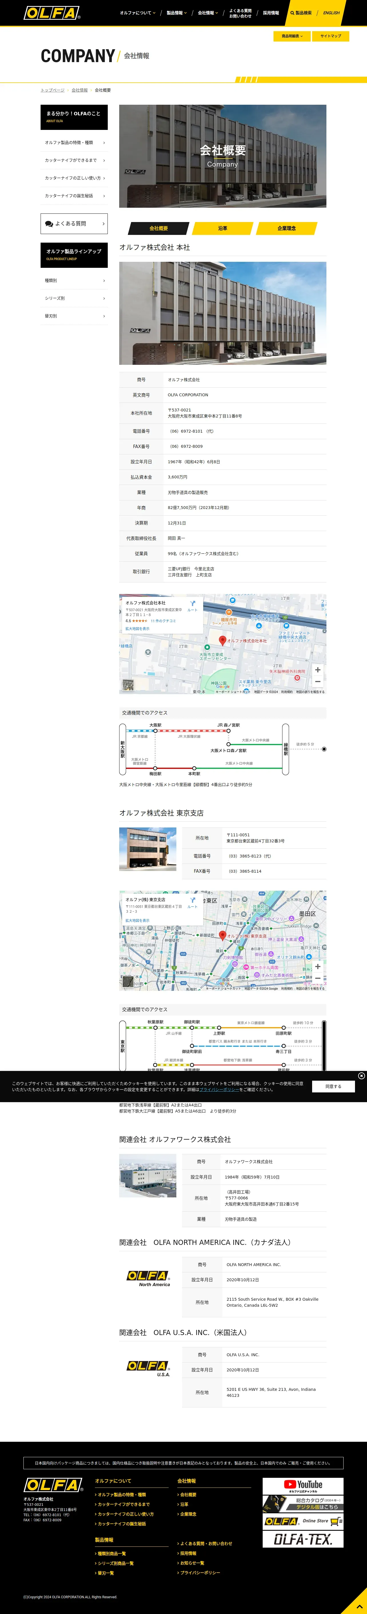Open カッターナイフができるまで in the sidebar
Screen dimensions: 367x1614
pyautogui.click(x=74, y=161)
